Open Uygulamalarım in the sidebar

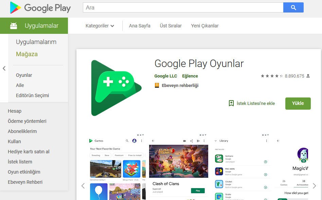36,42
